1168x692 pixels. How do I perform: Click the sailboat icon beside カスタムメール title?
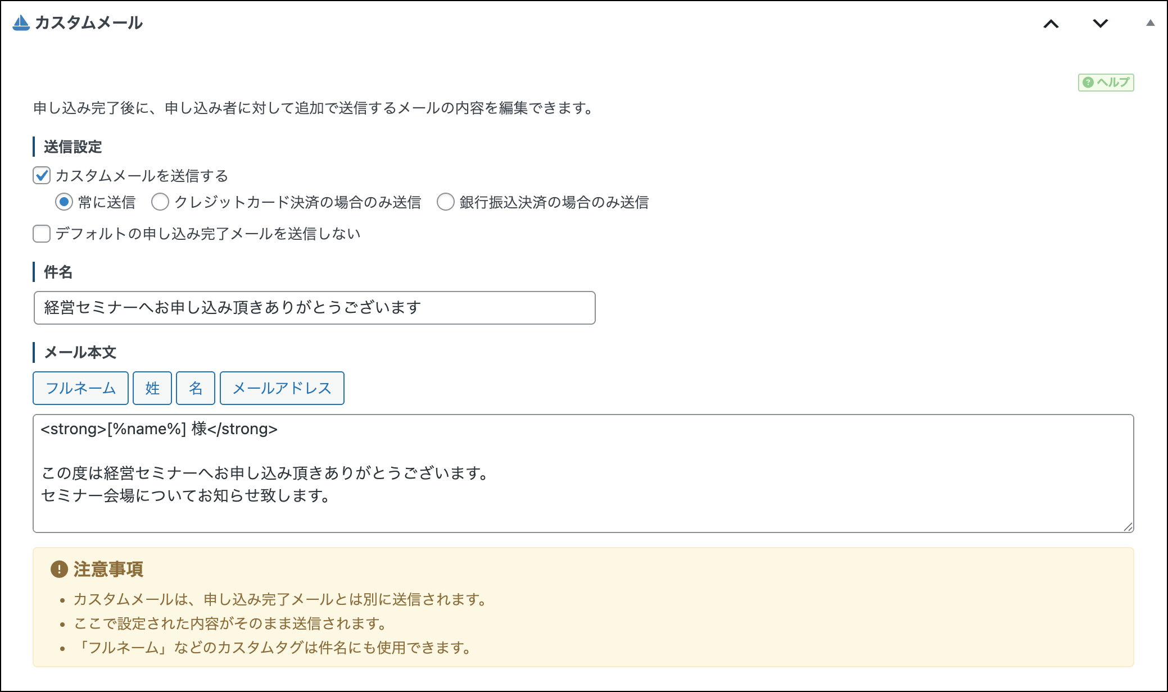[x=21, y=22]
